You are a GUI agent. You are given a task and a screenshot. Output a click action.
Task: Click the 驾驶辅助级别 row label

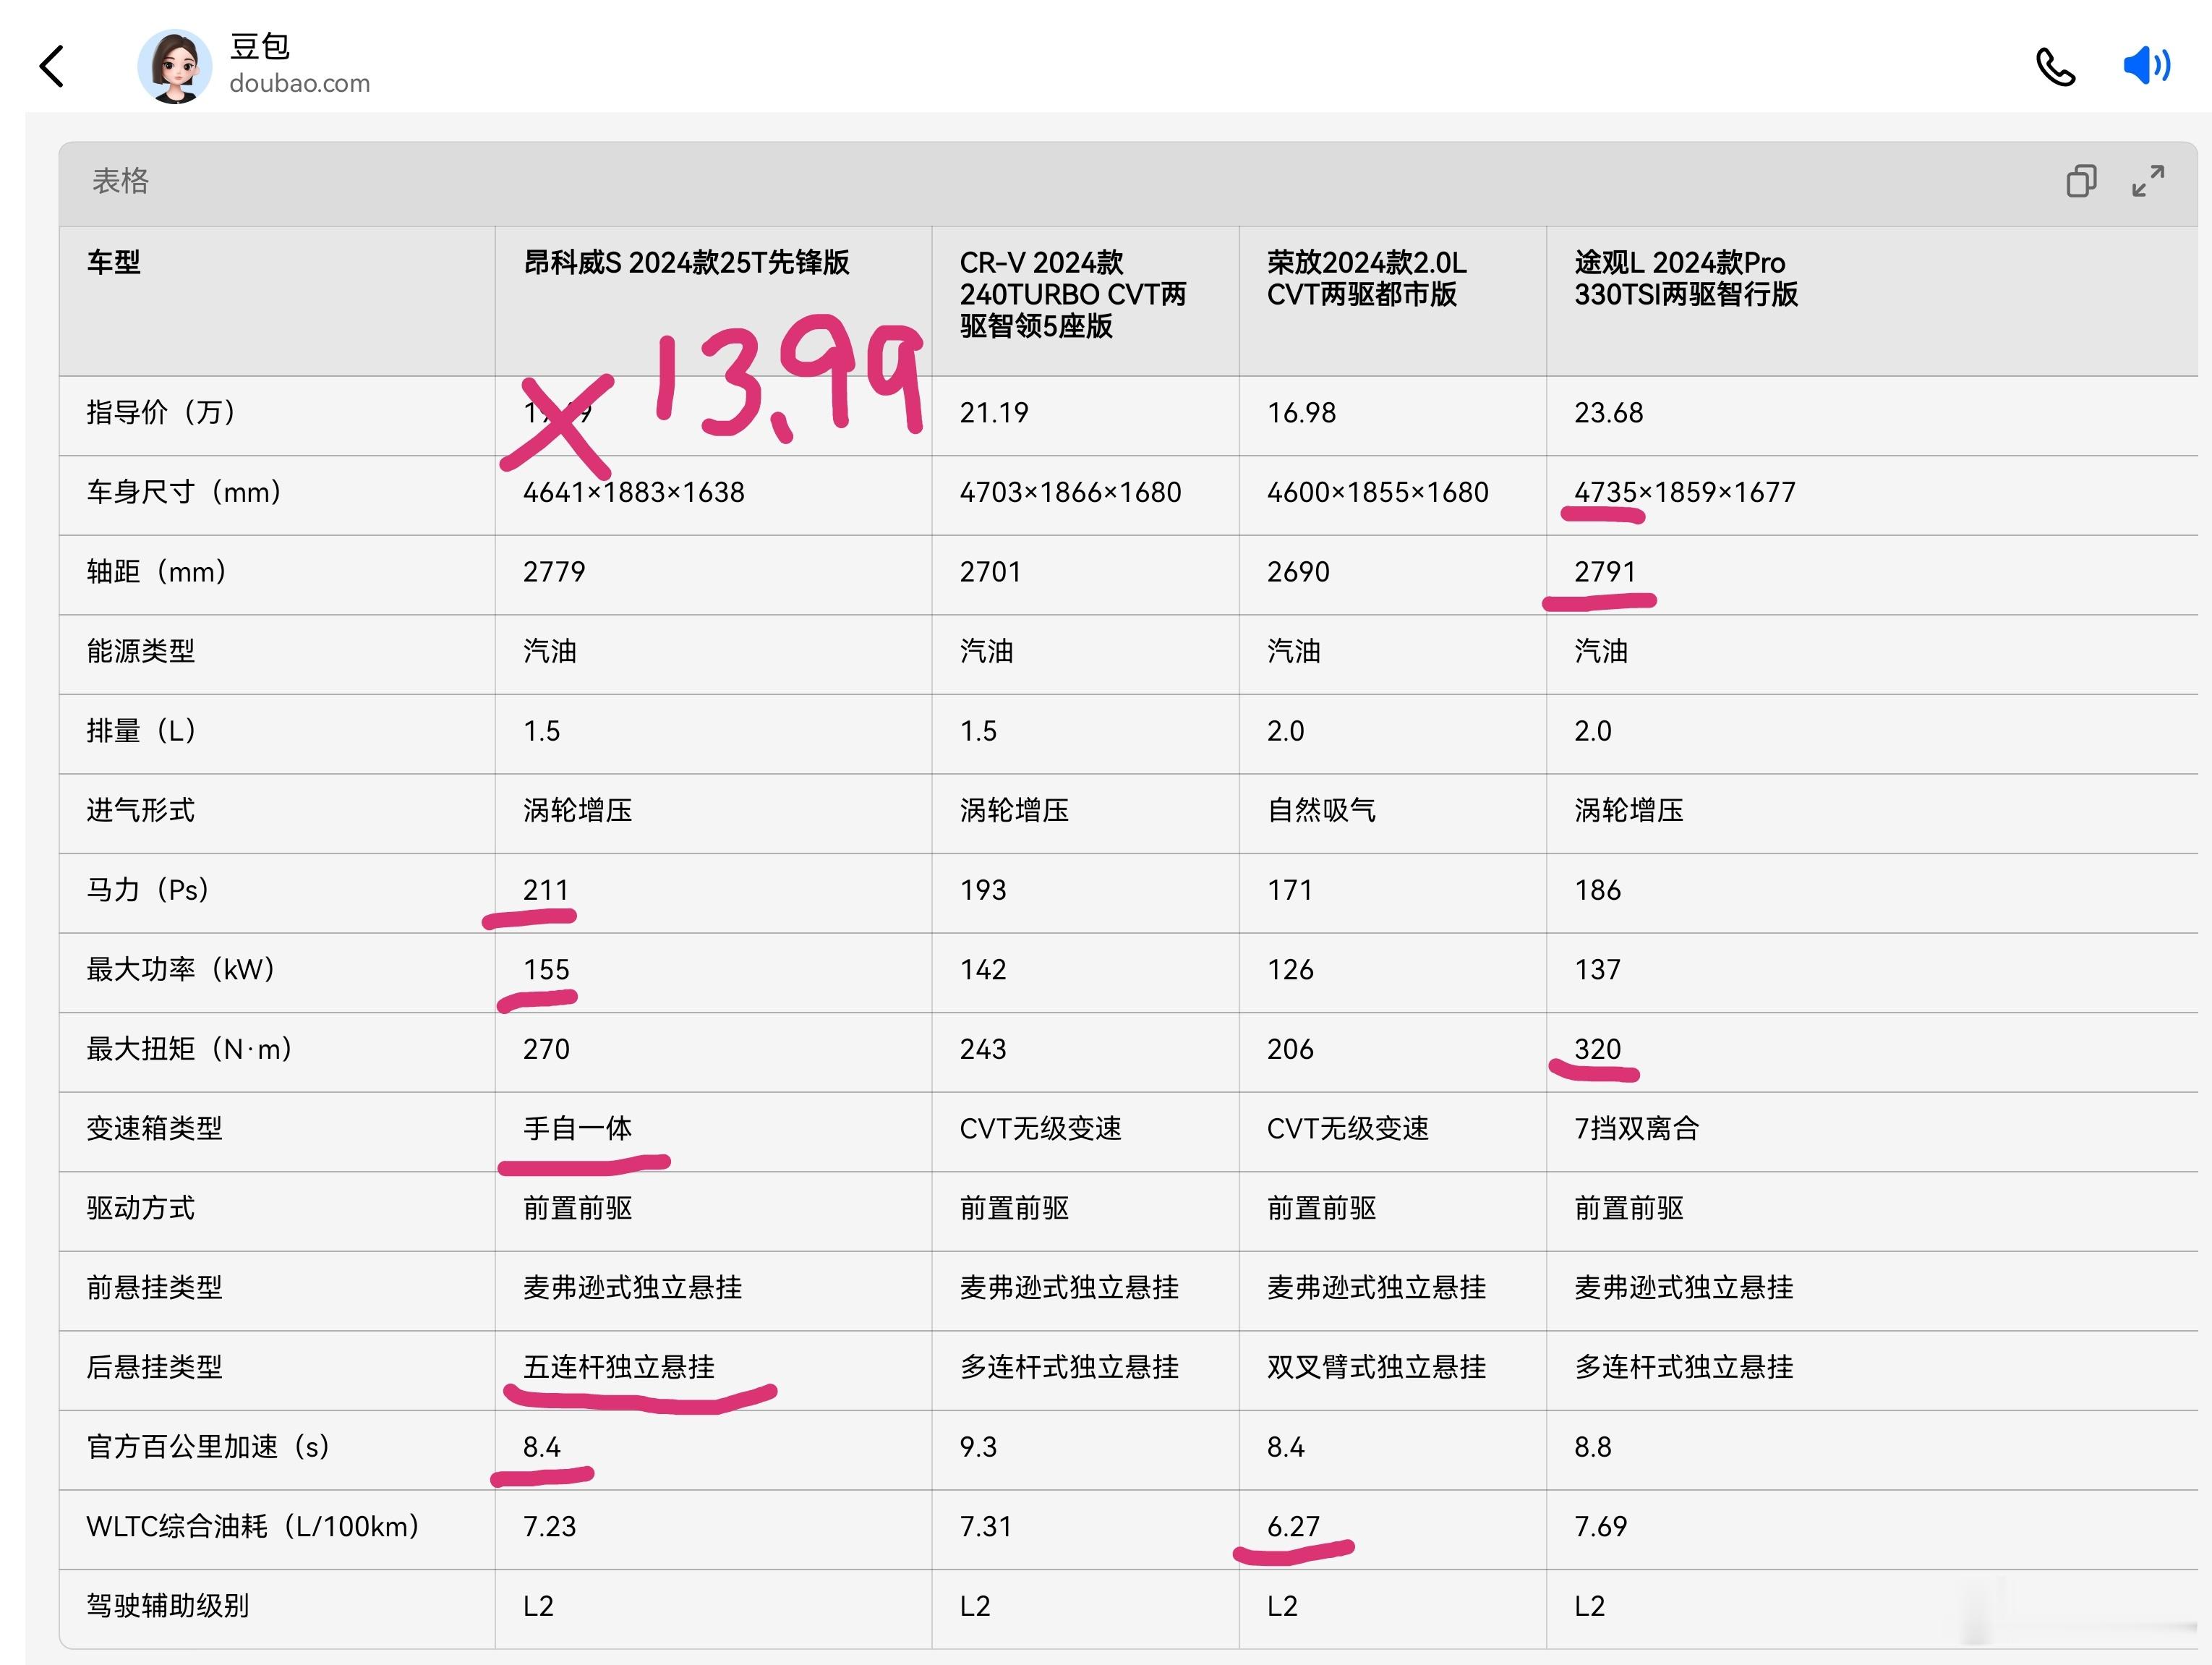tap(167, 1606)
